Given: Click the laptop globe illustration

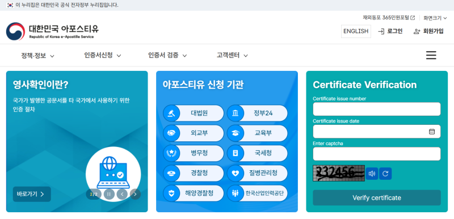Looking at the screenshot, I should click(113, 172).
